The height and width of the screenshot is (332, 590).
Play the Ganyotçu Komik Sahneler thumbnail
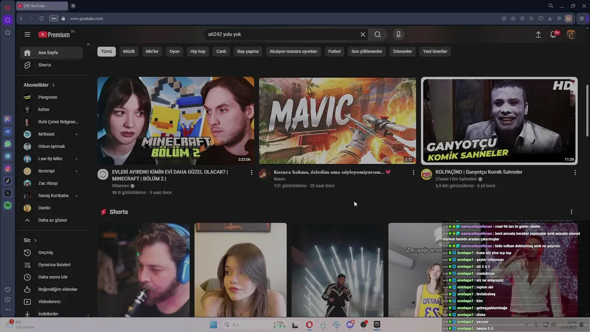coord(499,121)
